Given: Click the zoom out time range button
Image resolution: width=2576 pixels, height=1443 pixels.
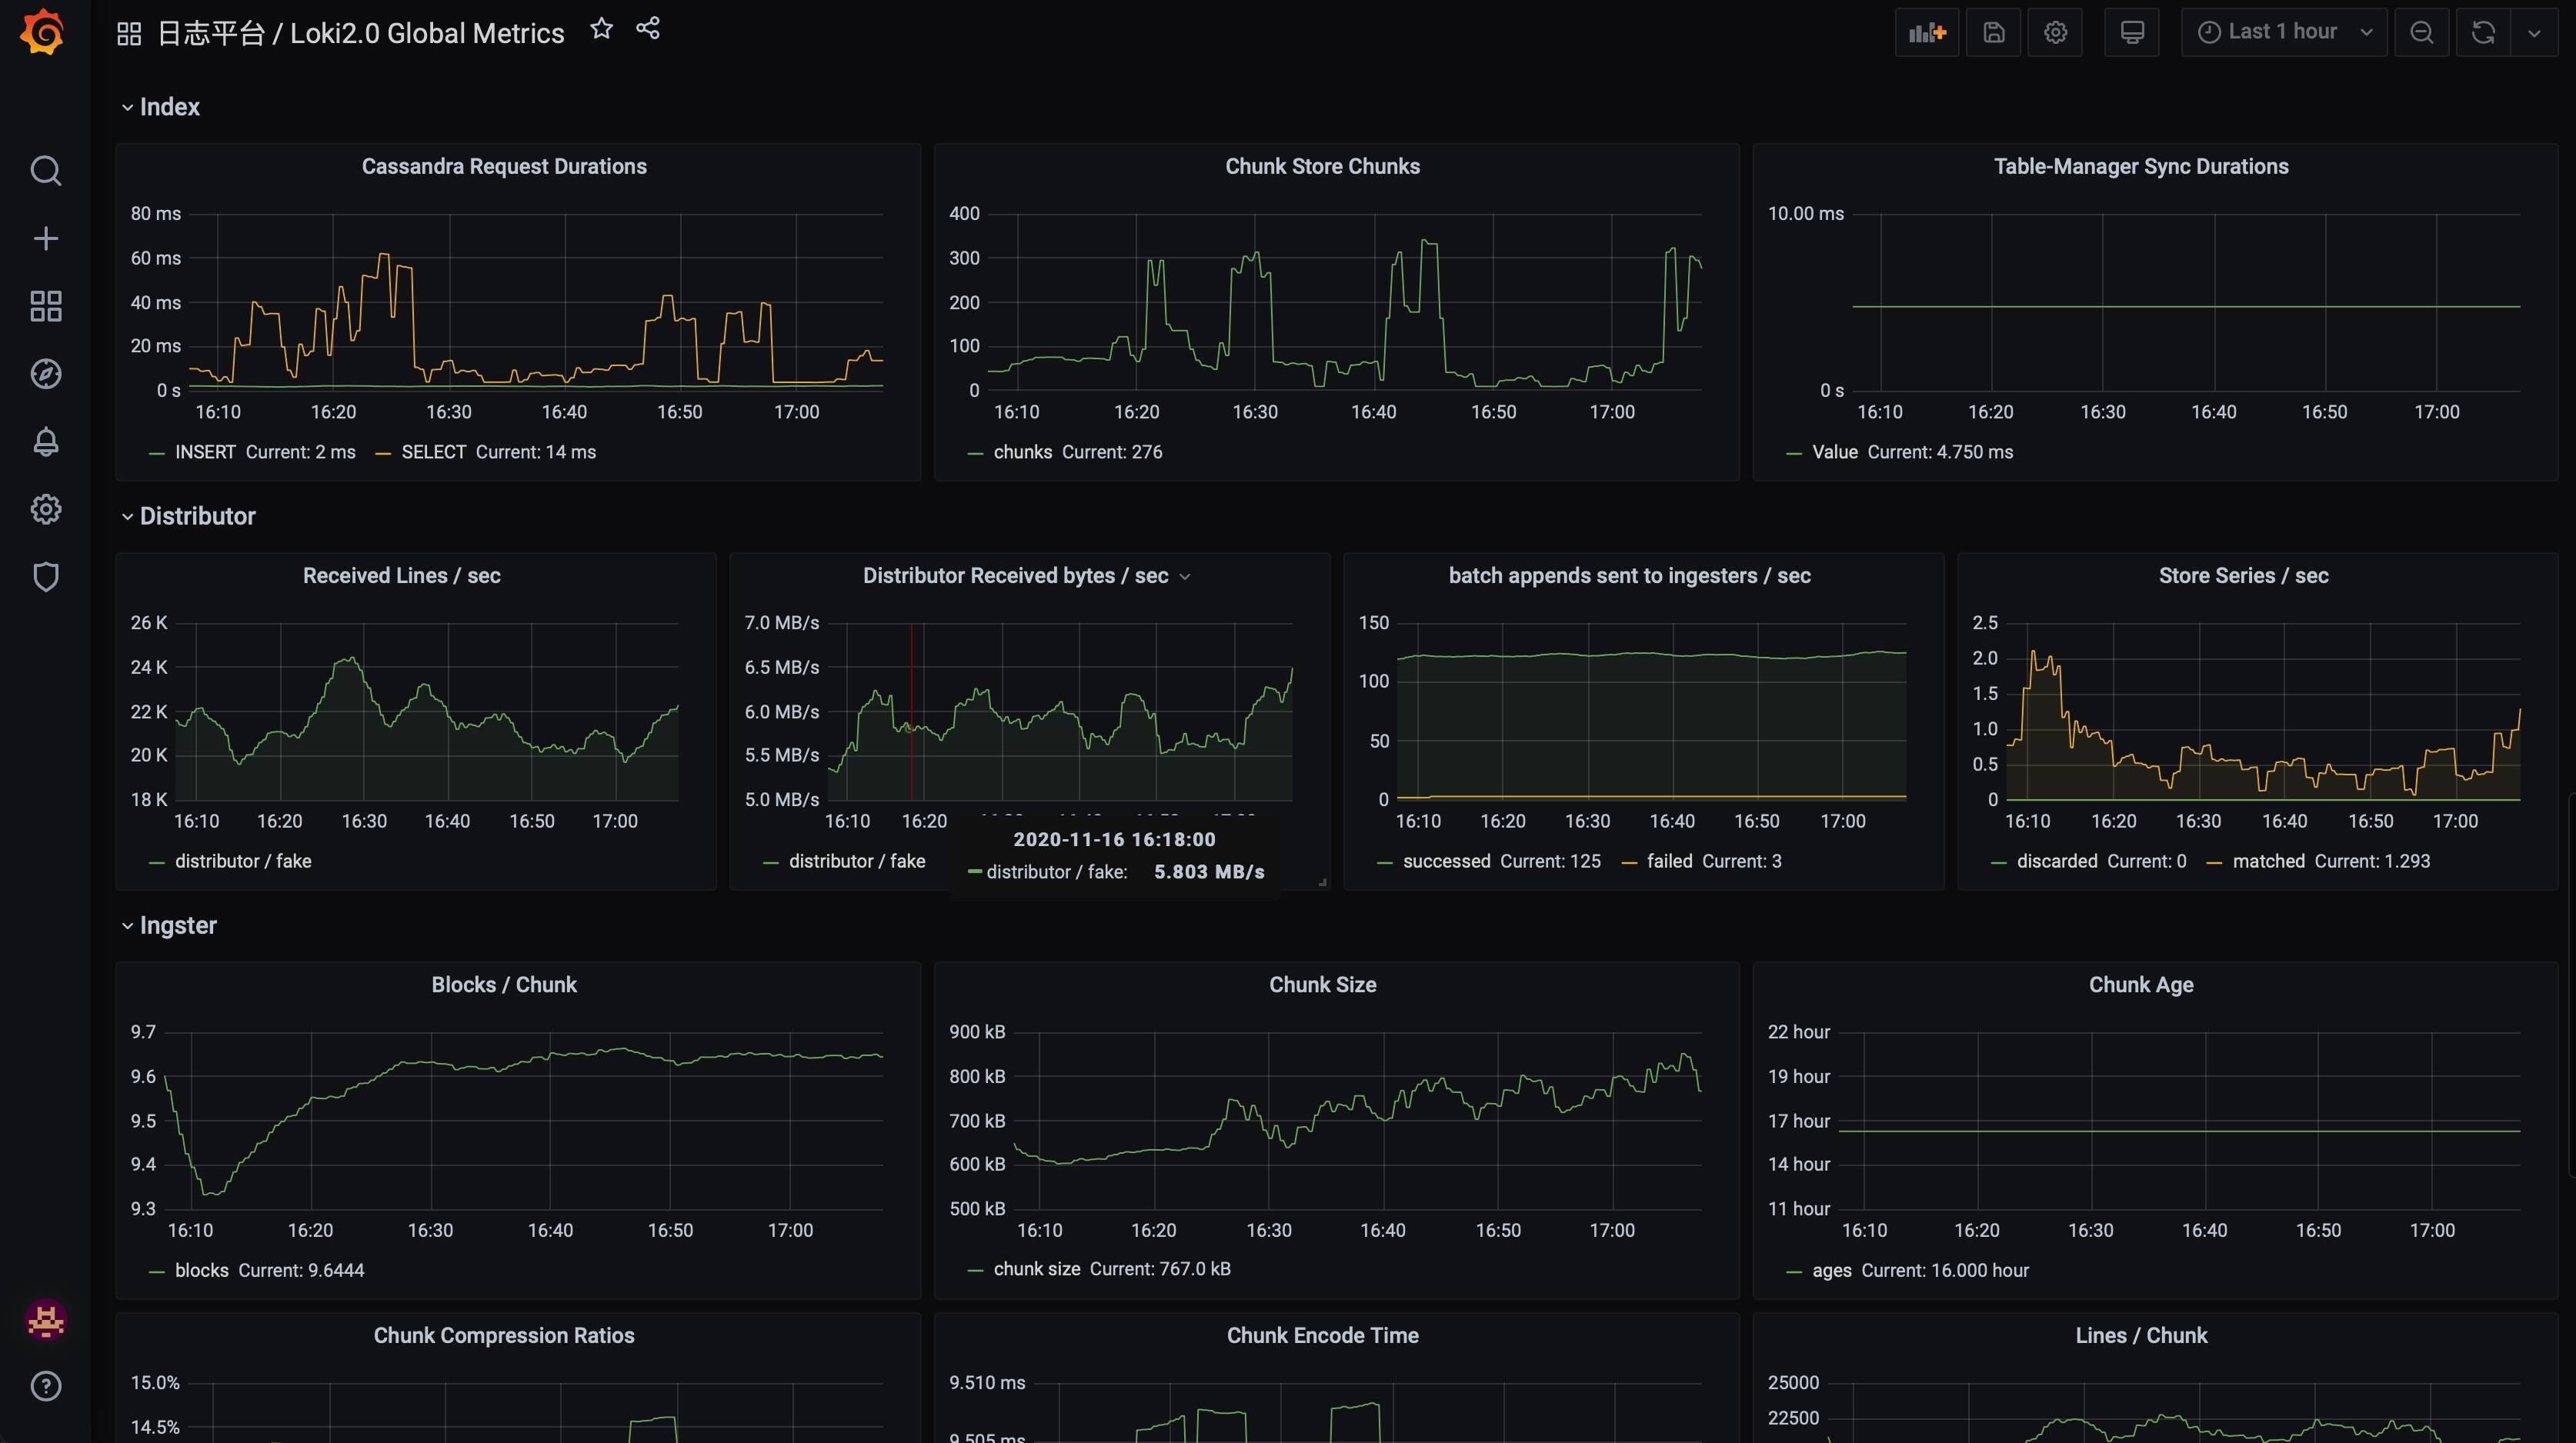Looking at the screenshot, I should click(2421, 33).
